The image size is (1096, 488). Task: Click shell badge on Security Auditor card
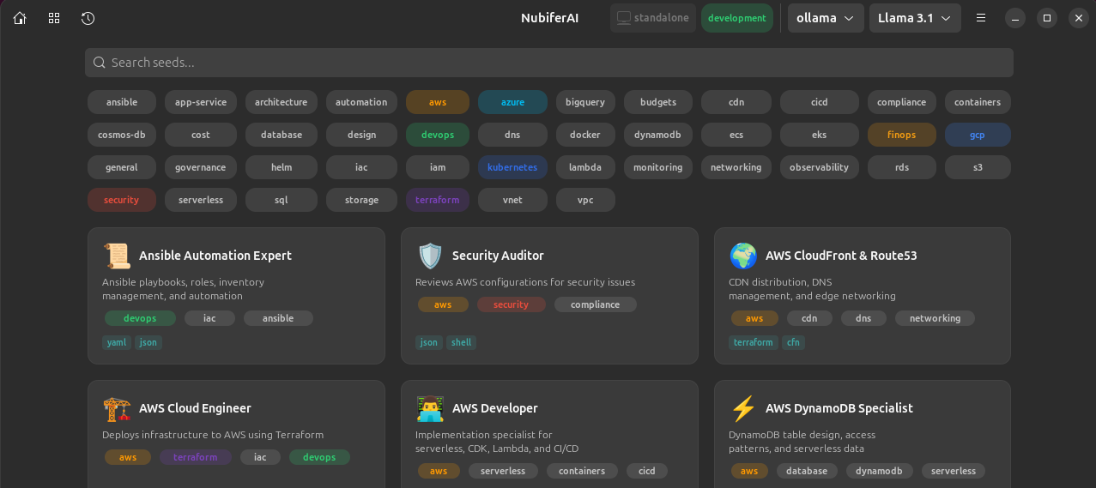pyautogui.click(x=461, y=342)
